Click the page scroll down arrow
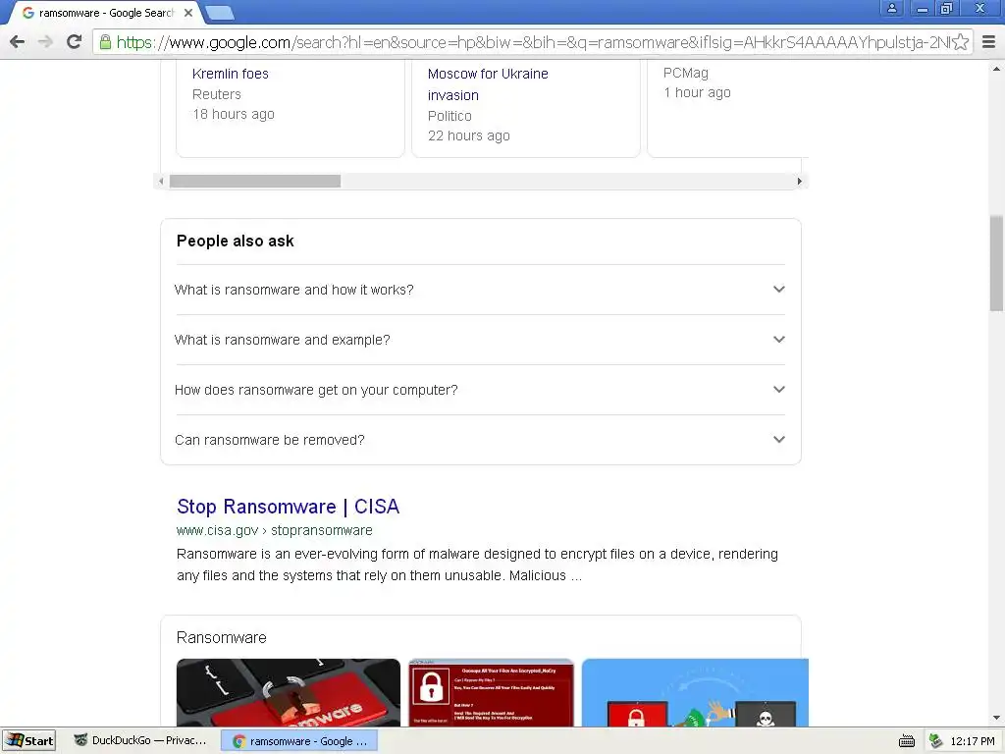 (x=996, y=718)
